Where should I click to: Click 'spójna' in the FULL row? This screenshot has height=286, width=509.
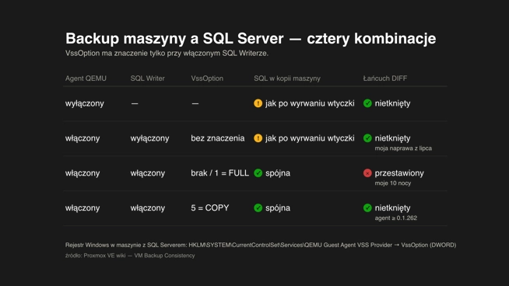[278, 173]
